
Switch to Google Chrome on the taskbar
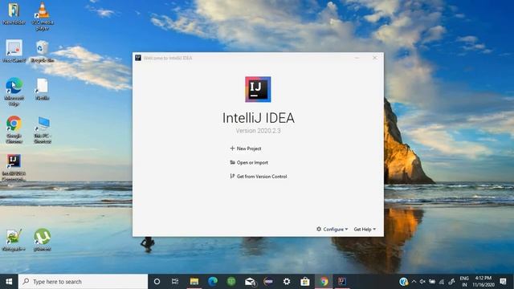point(324,282)
